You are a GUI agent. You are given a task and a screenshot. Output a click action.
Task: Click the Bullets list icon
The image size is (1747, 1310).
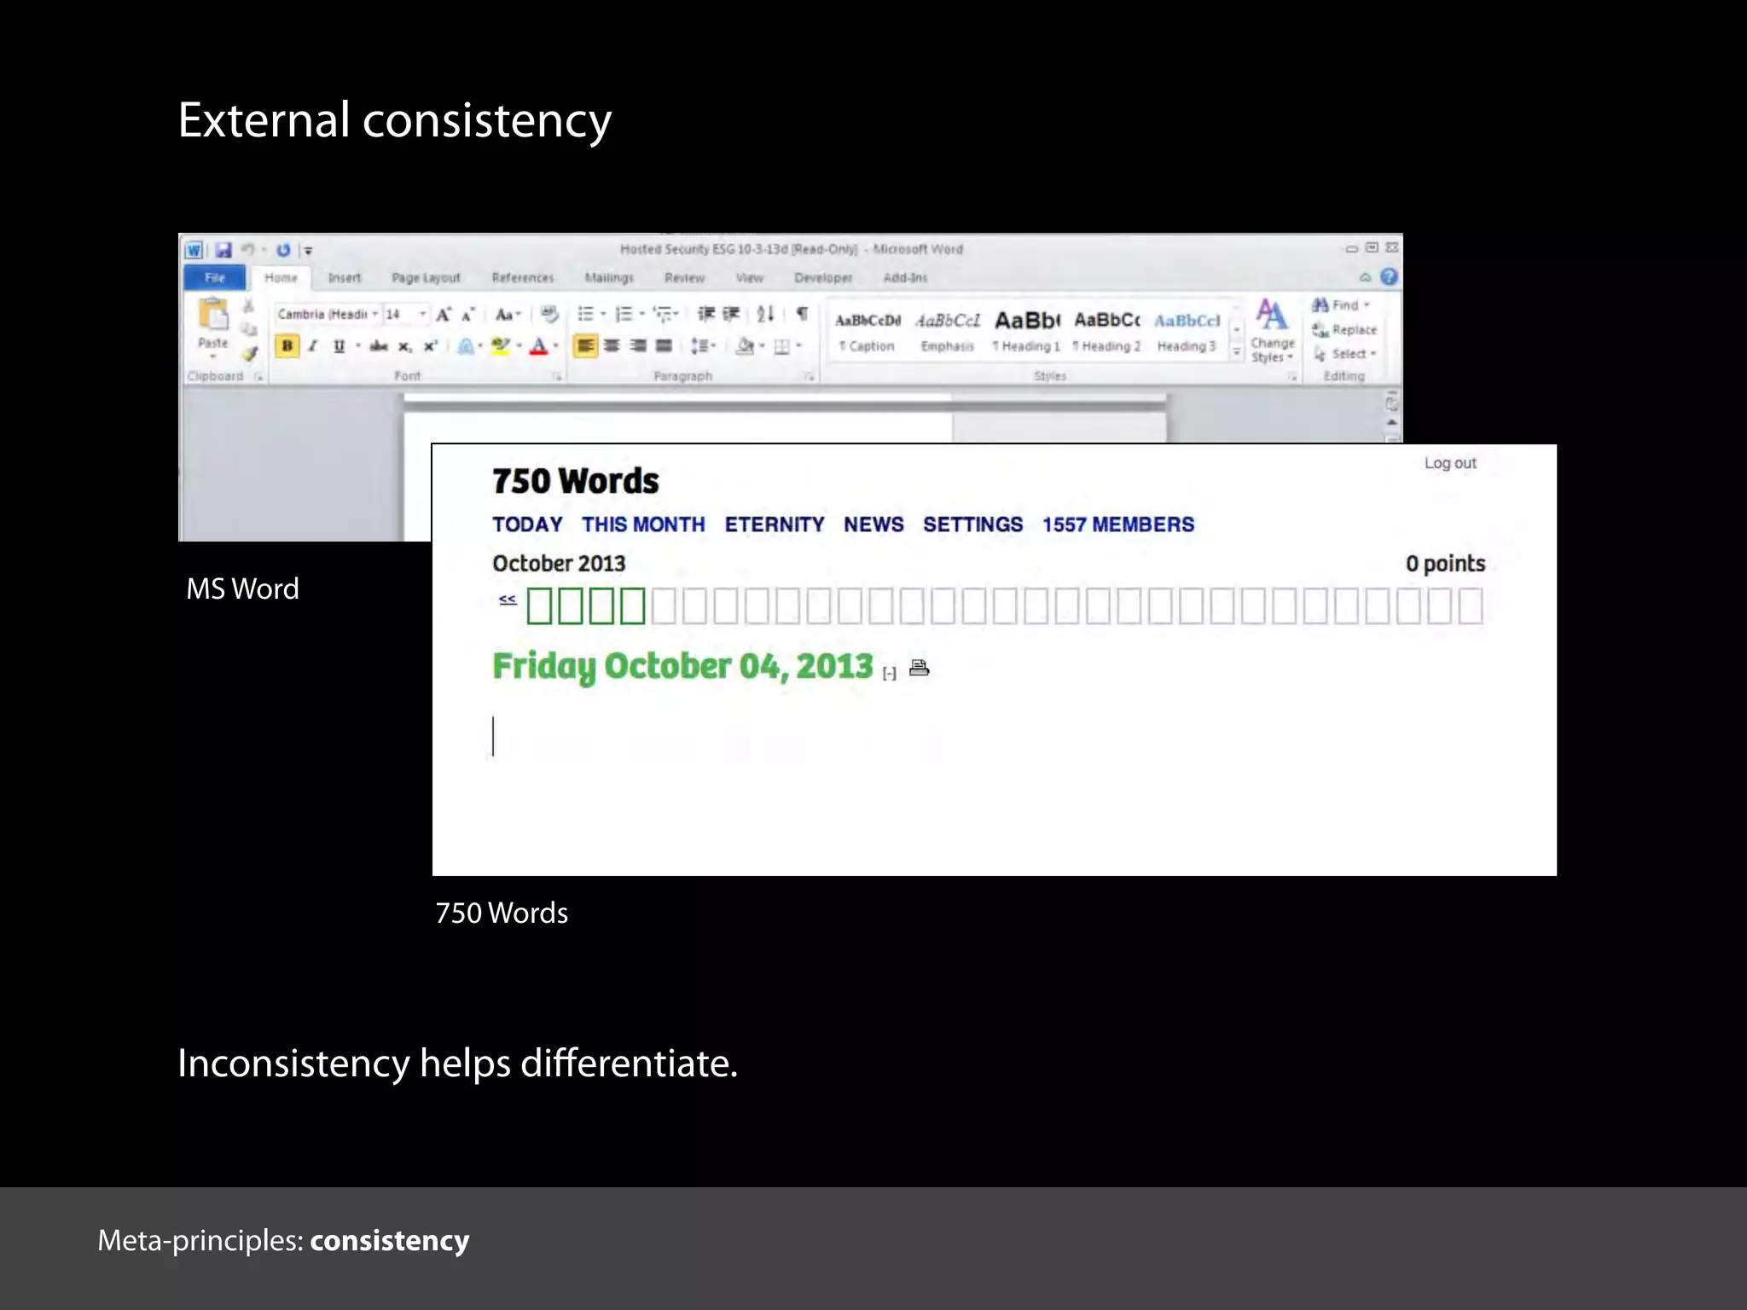coord(585,314)
